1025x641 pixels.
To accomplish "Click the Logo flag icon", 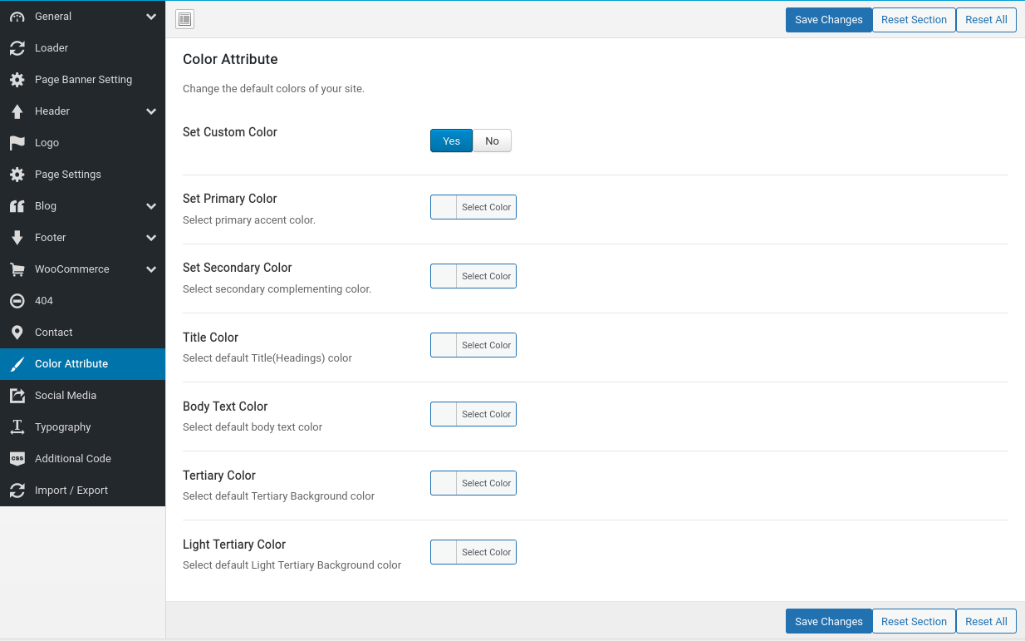I will [17, 143].
